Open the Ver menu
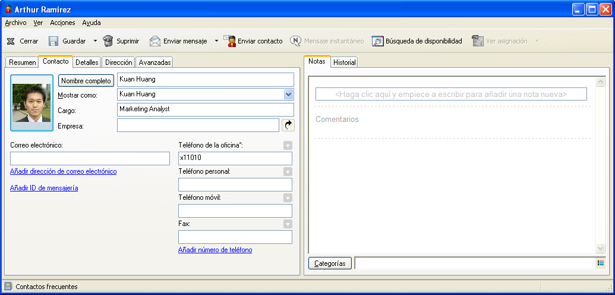 click(38, 23)
